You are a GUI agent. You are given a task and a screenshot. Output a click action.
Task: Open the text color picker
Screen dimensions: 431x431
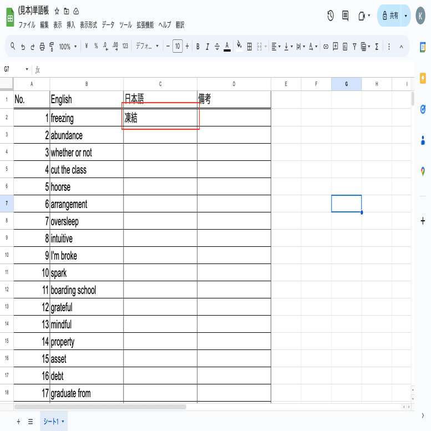(x=227, y=47)
